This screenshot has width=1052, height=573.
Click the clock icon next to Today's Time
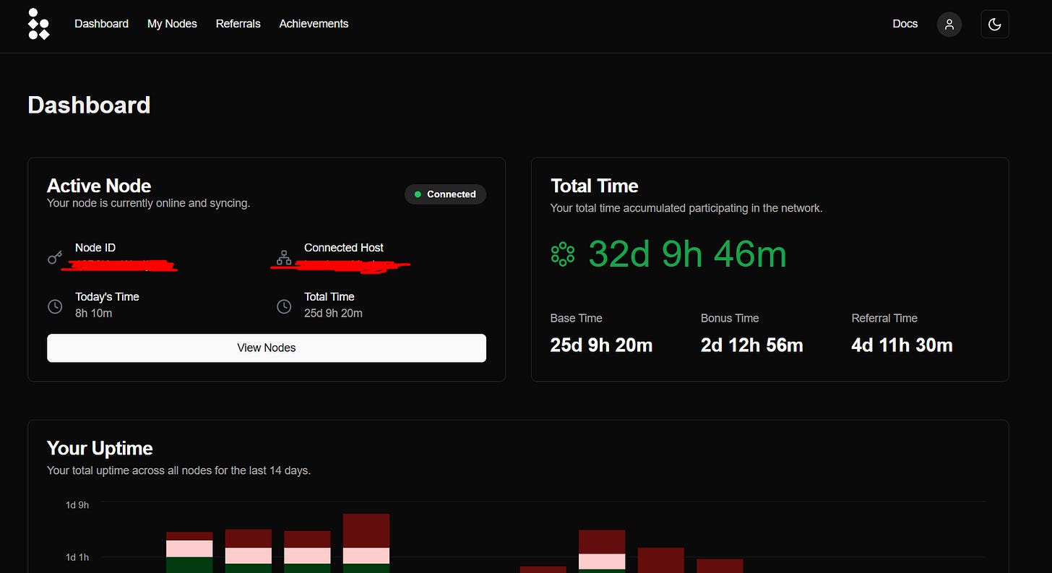tap(55, 306)
